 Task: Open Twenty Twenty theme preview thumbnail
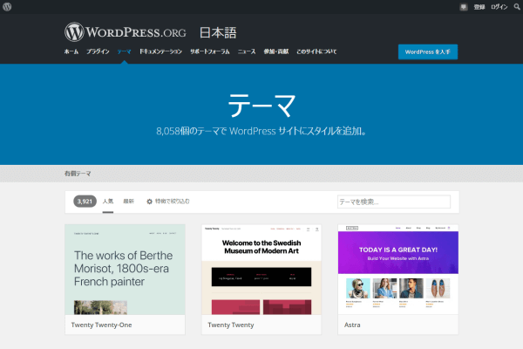[x=261, y=270]
